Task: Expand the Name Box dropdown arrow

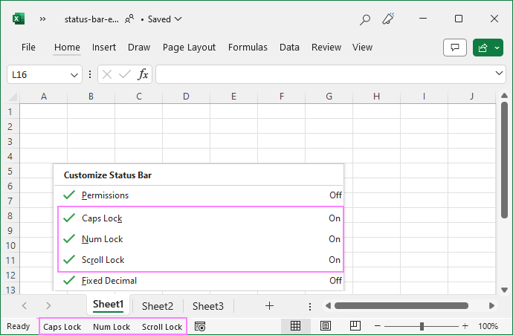Action: point(74,74)
